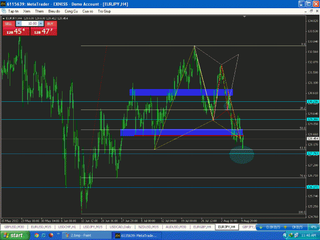Switch to the USDCAD,Daily chart tab
The image size is (320, 240).
click(x=120, y=227)
